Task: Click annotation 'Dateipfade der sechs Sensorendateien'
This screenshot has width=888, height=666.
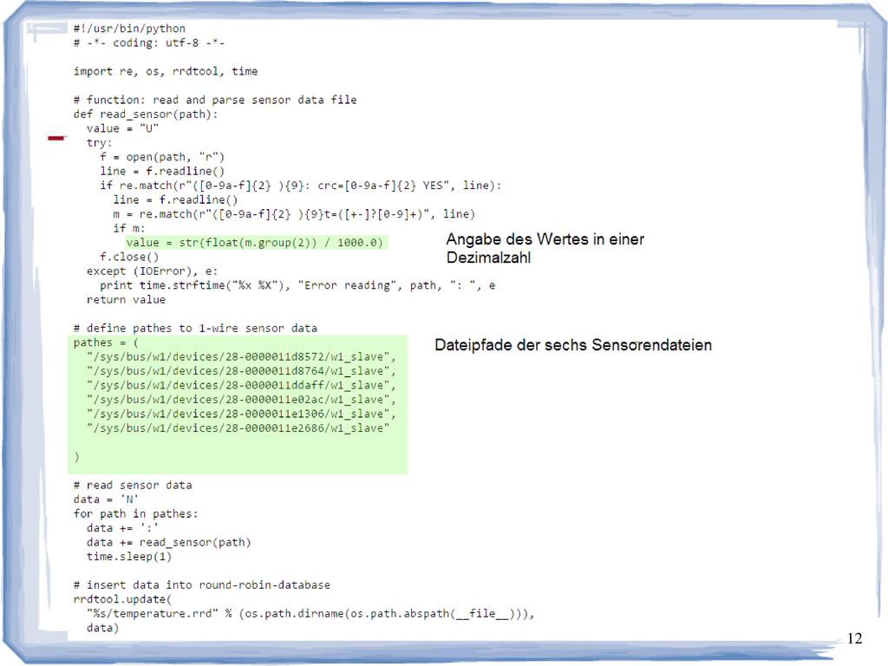Action: click(573, 345)
